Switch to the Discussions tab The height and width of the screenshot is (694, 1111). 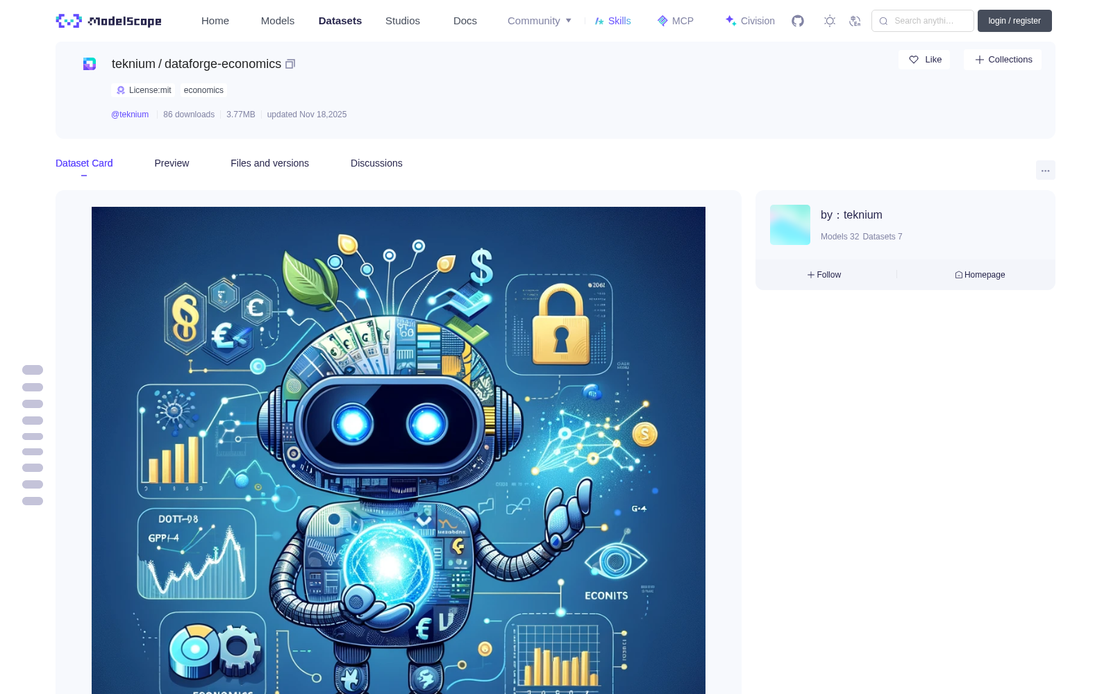376,163
